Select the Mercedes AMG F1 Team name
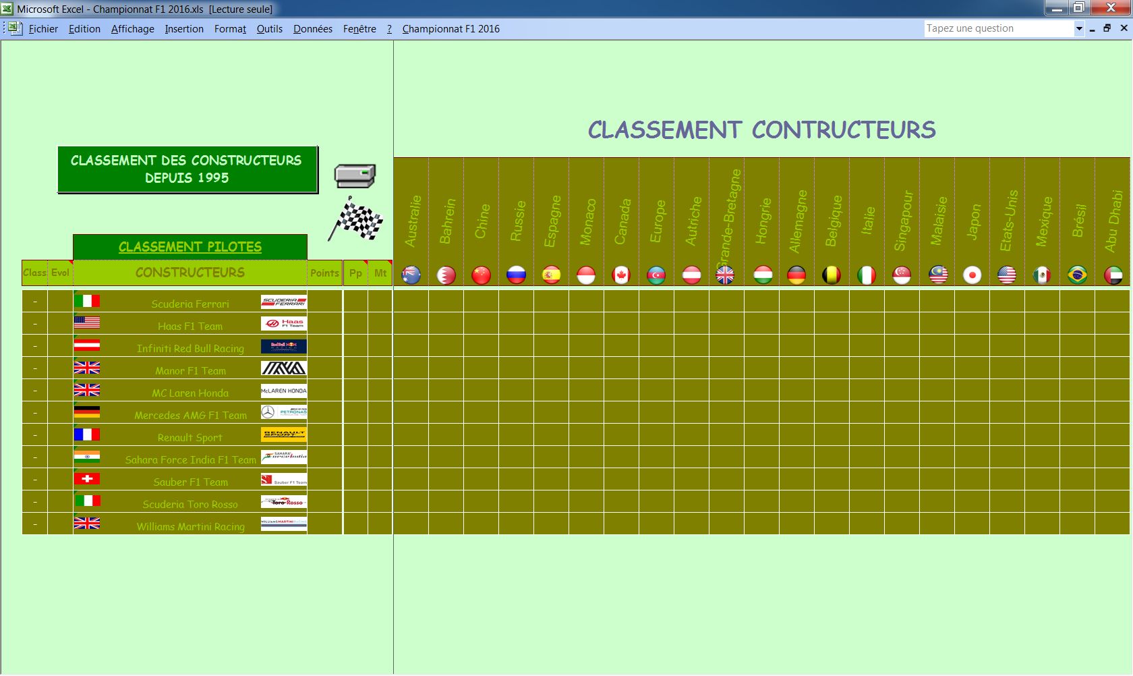1133x676 pixels. 190,415
